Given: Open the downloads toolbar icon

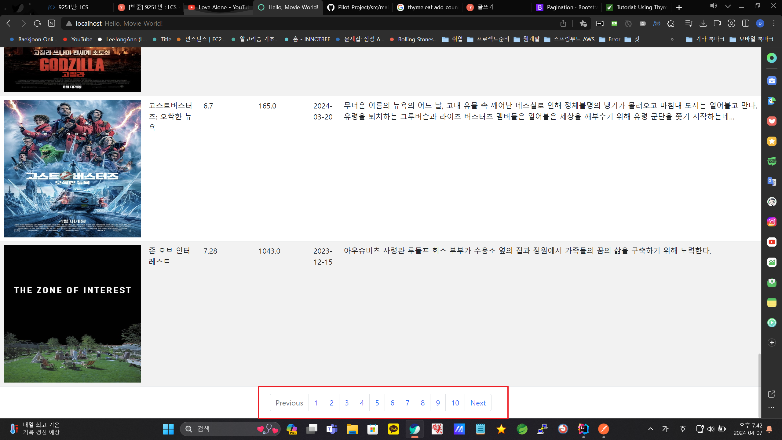Looking at the screenshot, I should [703, 23].
